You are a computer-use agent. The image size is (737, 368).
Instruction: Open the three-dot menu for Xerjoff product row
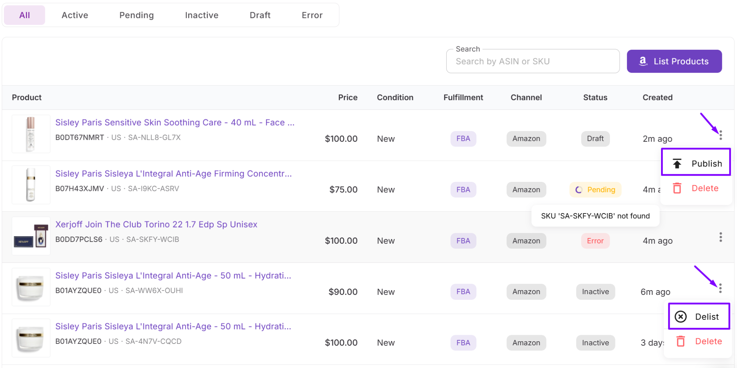coord(720,237)
